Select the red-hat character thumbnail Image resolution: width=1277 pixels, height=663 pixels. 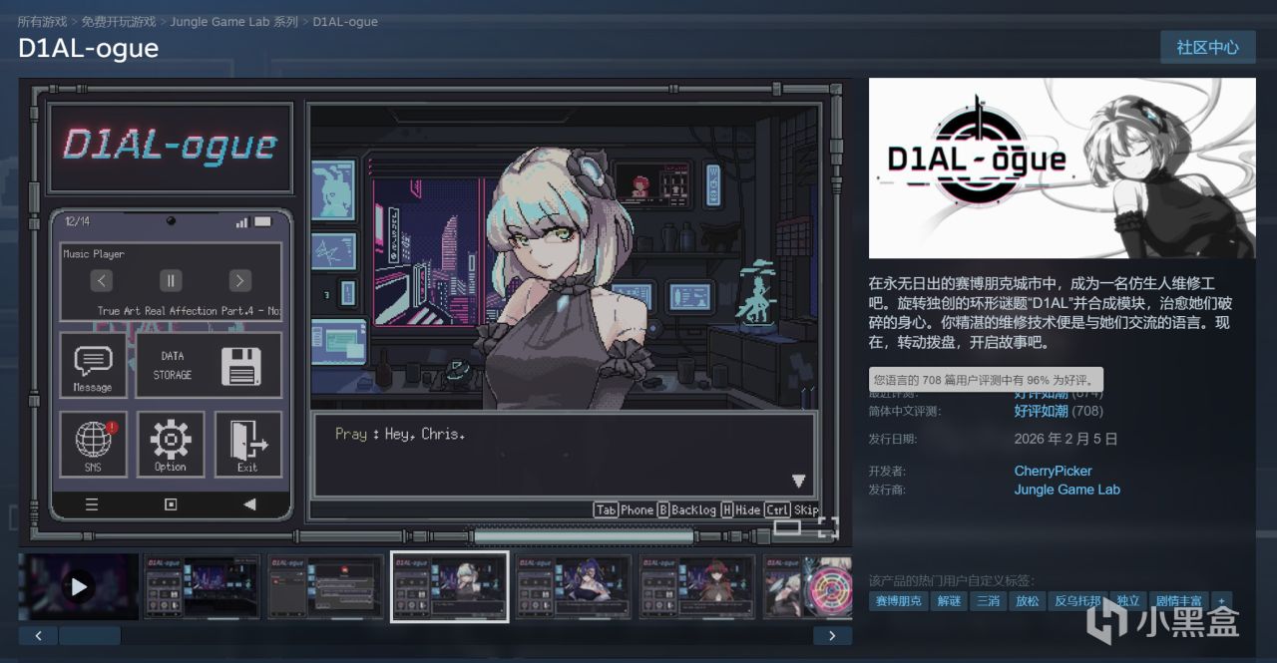697,587
